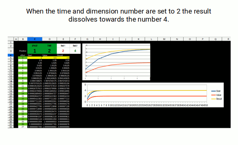Select row header 1

[x=11, y=42]
